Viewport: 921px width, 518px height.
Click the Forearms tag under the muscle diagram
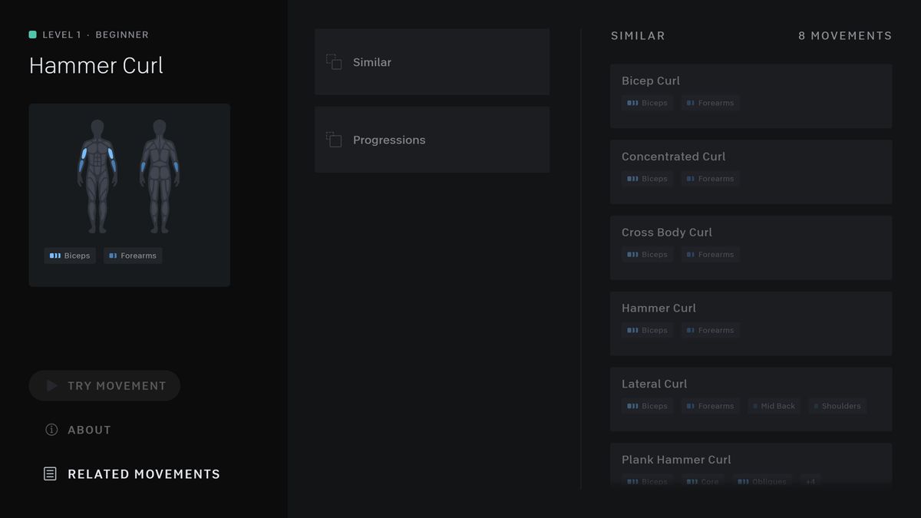(x=132, y=256)
